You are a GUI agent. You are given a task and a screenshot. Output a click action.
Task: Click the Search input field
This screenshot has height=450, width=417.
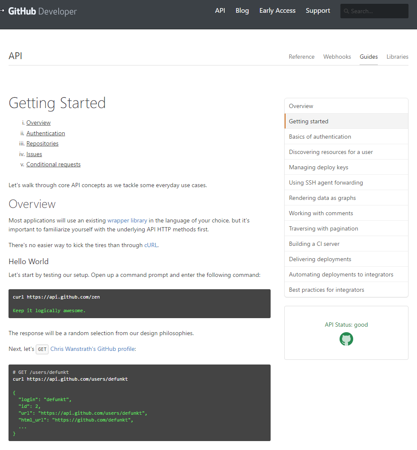pyautogui.click(x=374, y=11)
